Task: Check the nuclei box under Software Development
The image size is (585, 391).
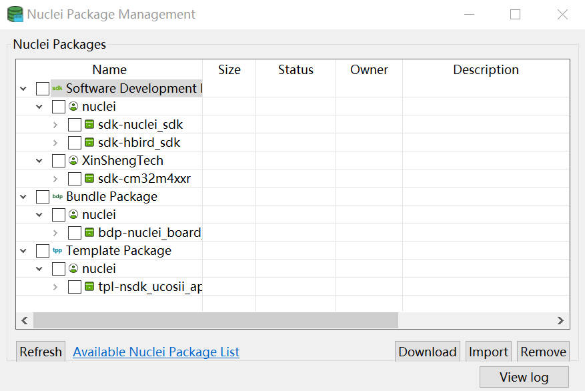Action: pos(59,107)
